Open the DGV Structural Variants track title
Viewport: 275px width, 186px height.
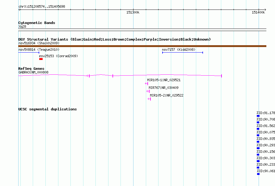115,39
